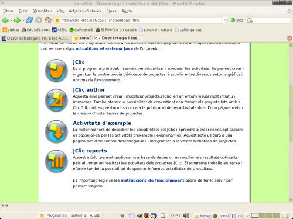293x219 pixels.
Task: Adjust the volume speaker icon in the panel
Action: 186,215
